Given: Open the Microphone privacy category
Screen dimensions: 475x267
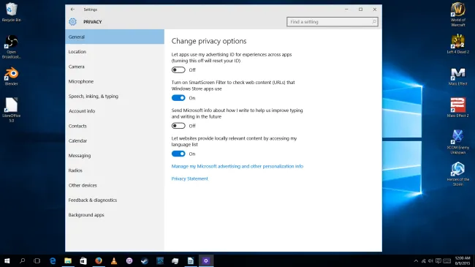Looking at the screenshot, I should pos(115,81).
